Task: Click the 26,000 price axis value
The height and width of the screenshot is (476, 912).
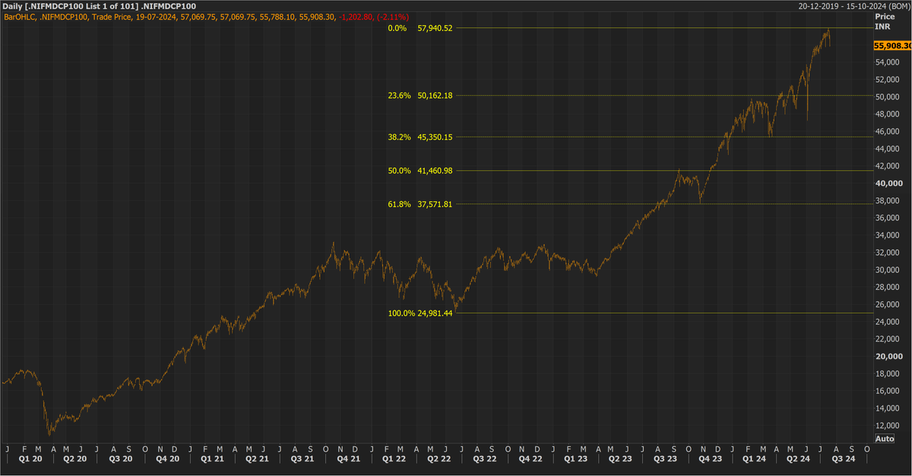Action: (888, 305)
